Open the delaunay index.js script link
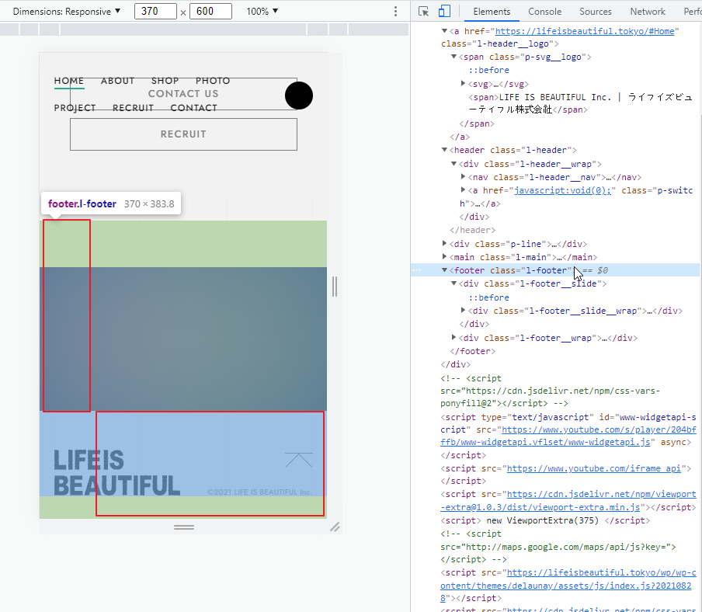The width and height of the screenshot is (702, 612). [568, 585]
